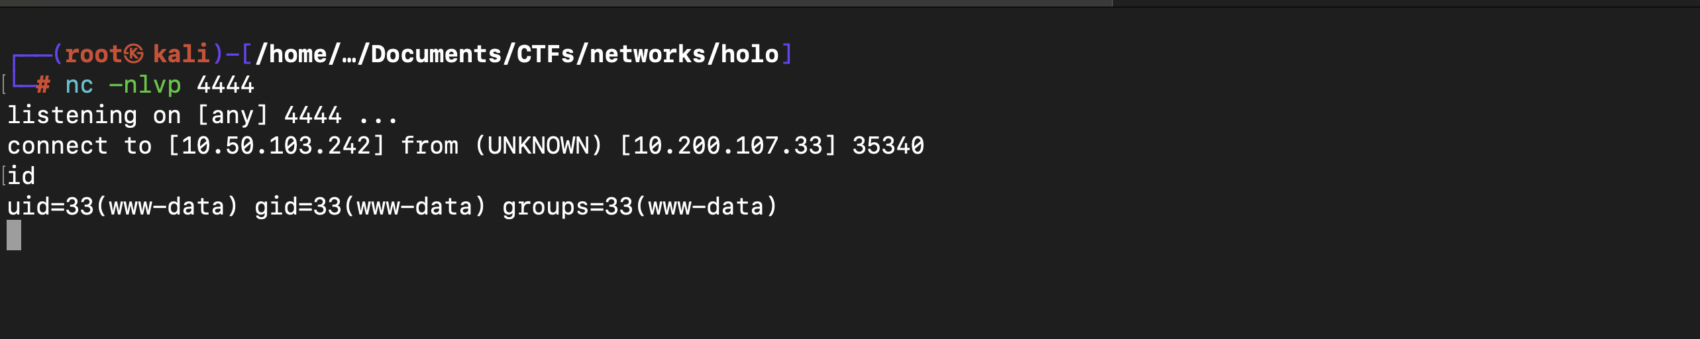Click the IP address 10.50.103.242
The image size is (1700, 339).
(276, 146)
